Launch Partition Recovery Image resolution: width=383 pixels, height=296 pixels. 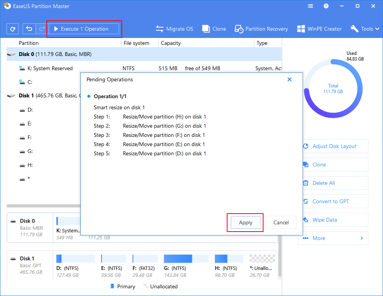coord(261,29)
